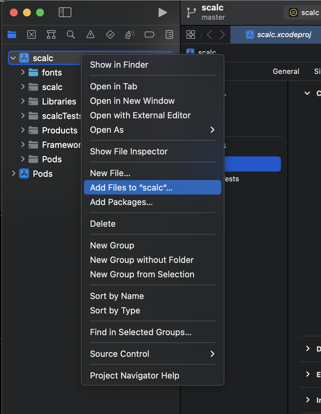
Task: Click Add Packages… menu entry
Action: (x=121, y=202)
